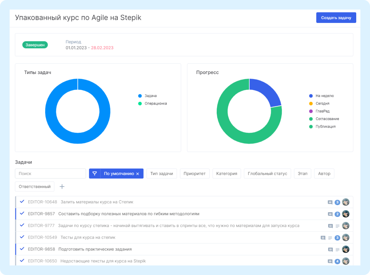Open the Этап filter dropdown
Image resolution: width=370 pixels, height=275 pixels.
click(x=302, y=173)
